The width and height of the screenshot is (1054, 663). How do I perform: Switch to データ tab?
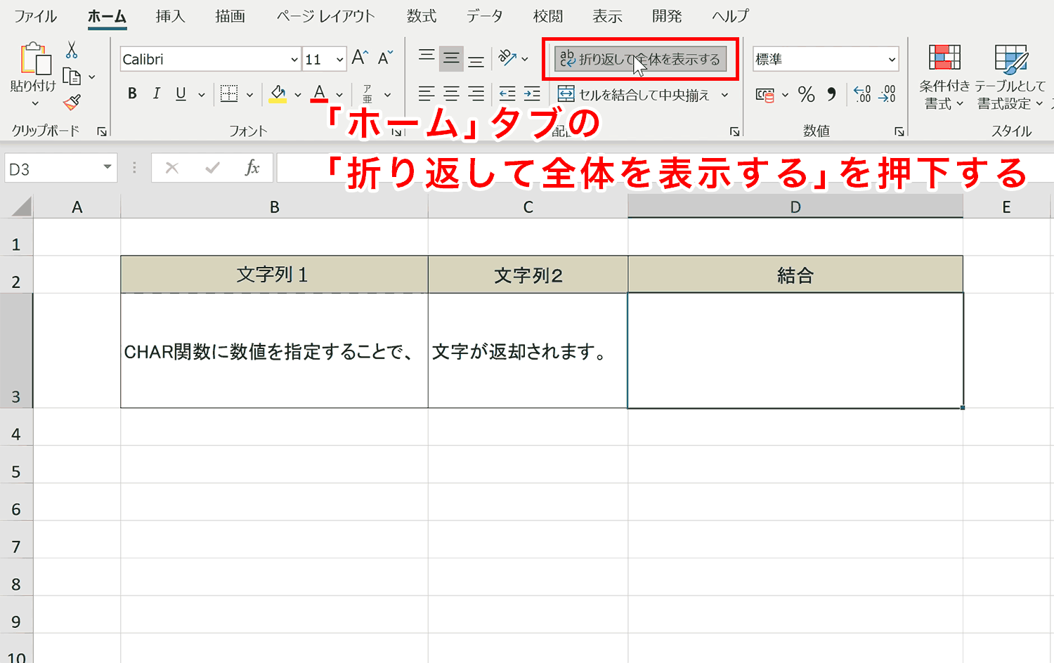tap(485, 16)
